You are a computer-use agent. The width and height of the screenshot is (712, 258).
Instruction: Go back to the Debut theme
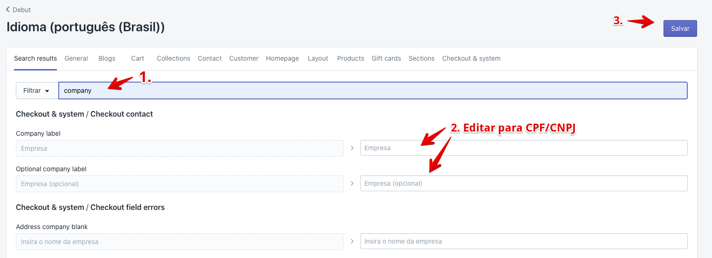tap(21, 10)
